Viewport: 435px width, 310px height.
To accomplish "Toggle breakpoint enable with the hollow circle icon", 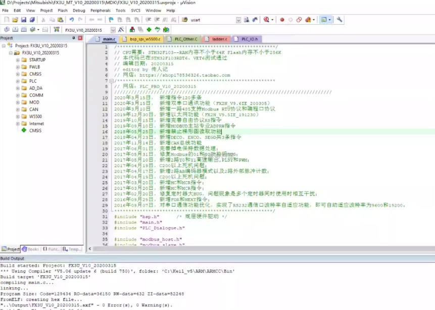I will coord(291,19).
